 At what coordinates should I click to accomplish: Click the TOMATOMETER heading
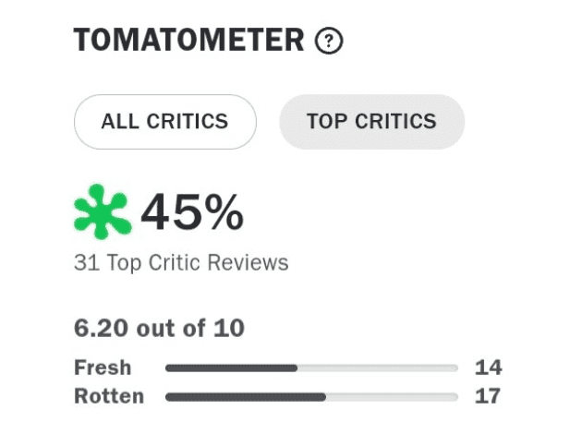click(x=188, y=41)
